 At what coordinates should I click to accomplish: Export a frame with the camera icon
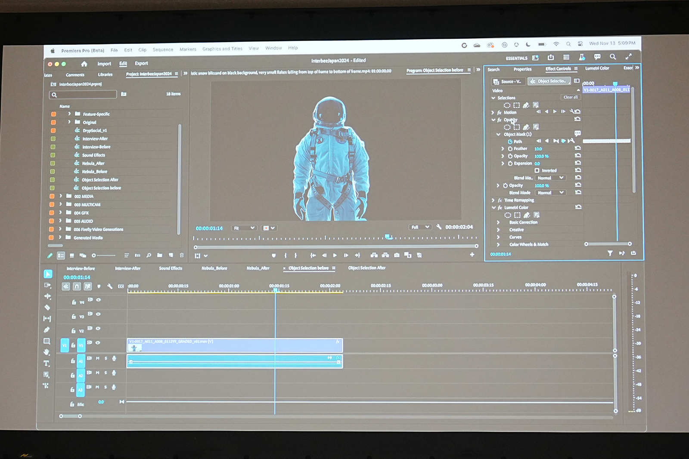pyautogui.click(x=397, y=255)
